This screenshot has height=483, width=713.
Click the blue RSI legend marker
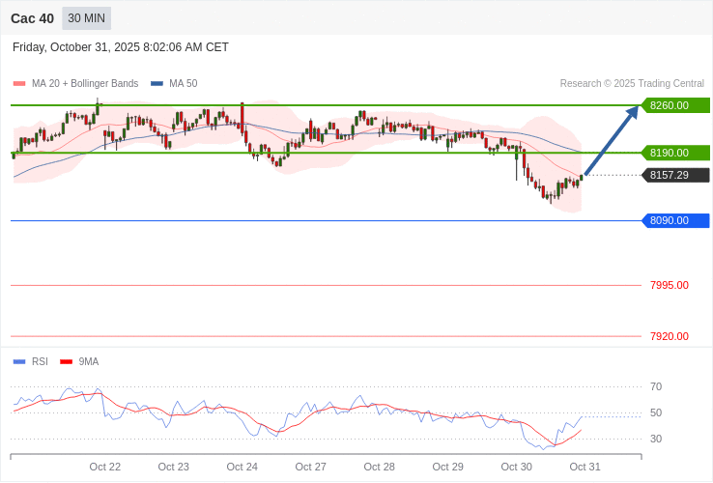(19, 362)
